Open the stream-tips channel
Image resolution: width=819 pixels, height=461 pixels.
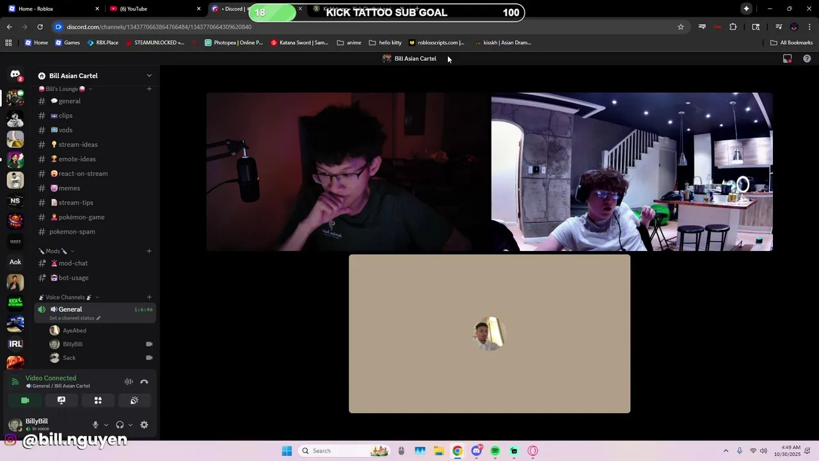point(95,202)
